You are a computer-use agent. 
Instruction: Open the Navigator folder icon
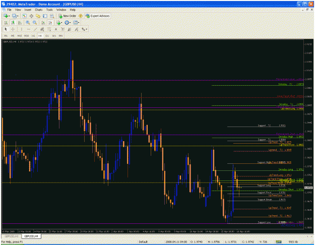pos(38,16)
